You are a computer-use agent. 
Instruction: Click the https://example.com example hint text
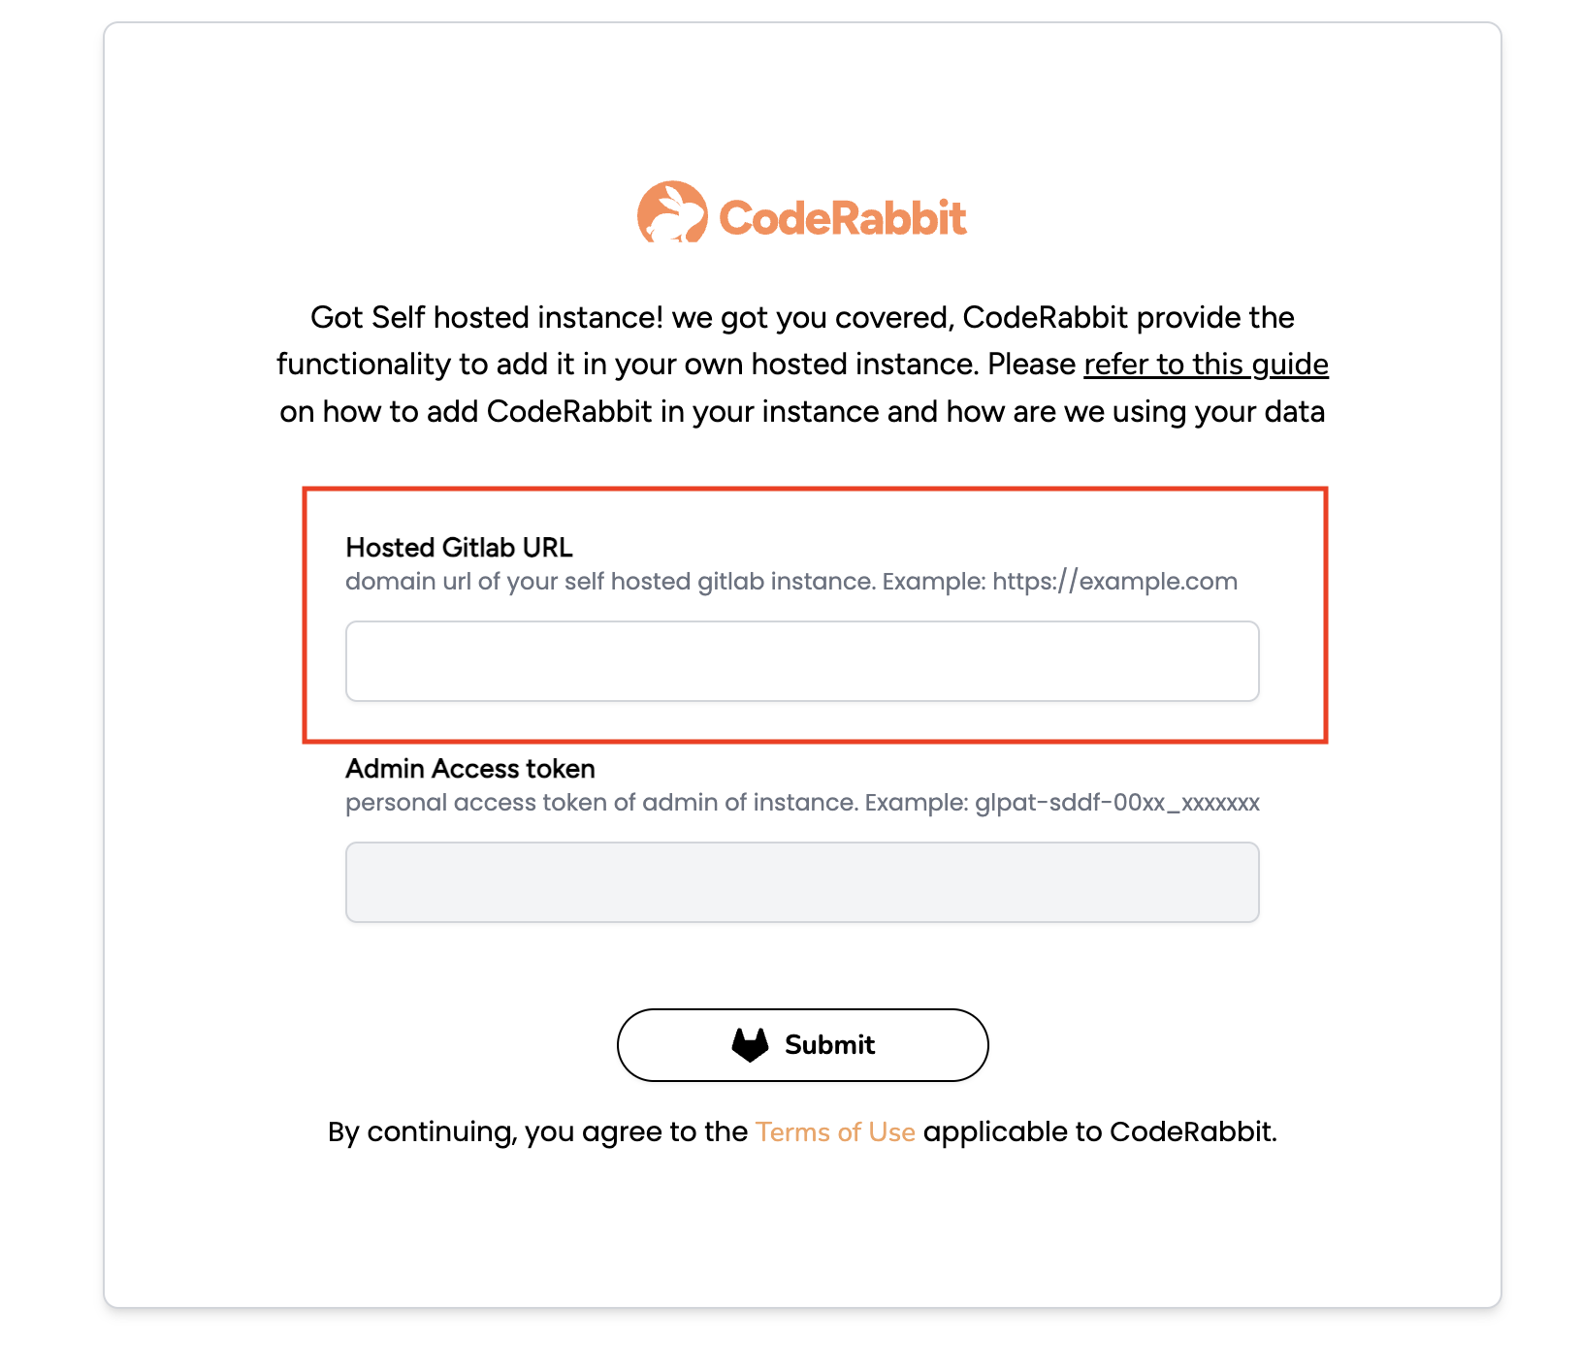[x=1114, y=582]
